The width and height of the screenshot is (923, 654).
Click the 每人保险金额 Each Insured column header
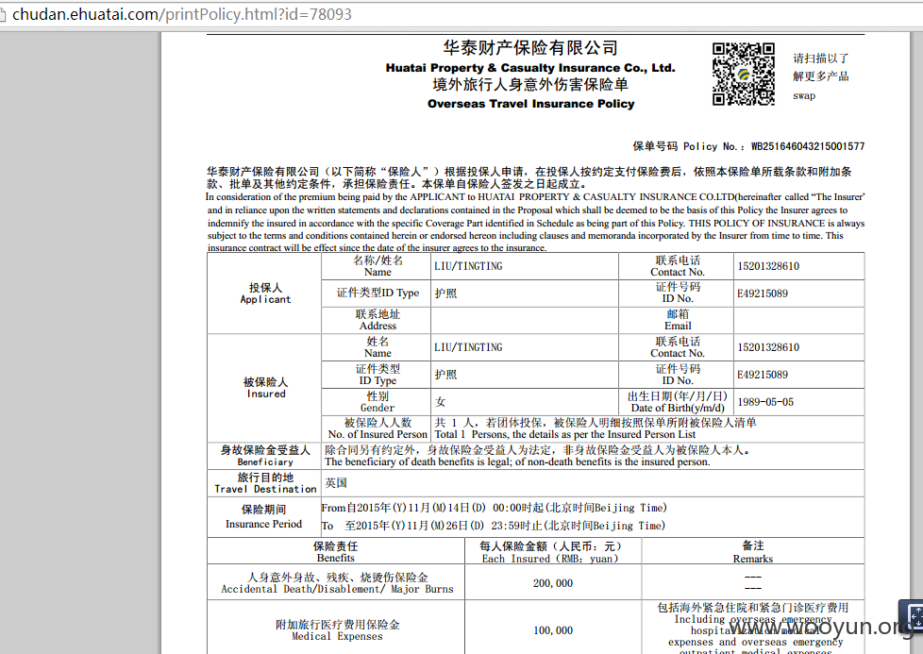click(551, 552)
